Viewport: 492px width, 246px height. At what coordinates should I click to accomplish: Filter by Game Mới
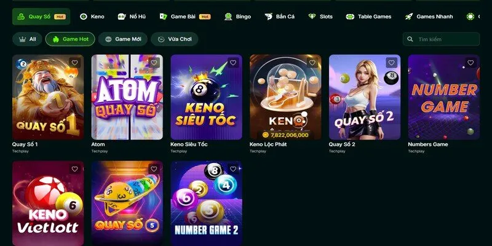coord(123,39)
